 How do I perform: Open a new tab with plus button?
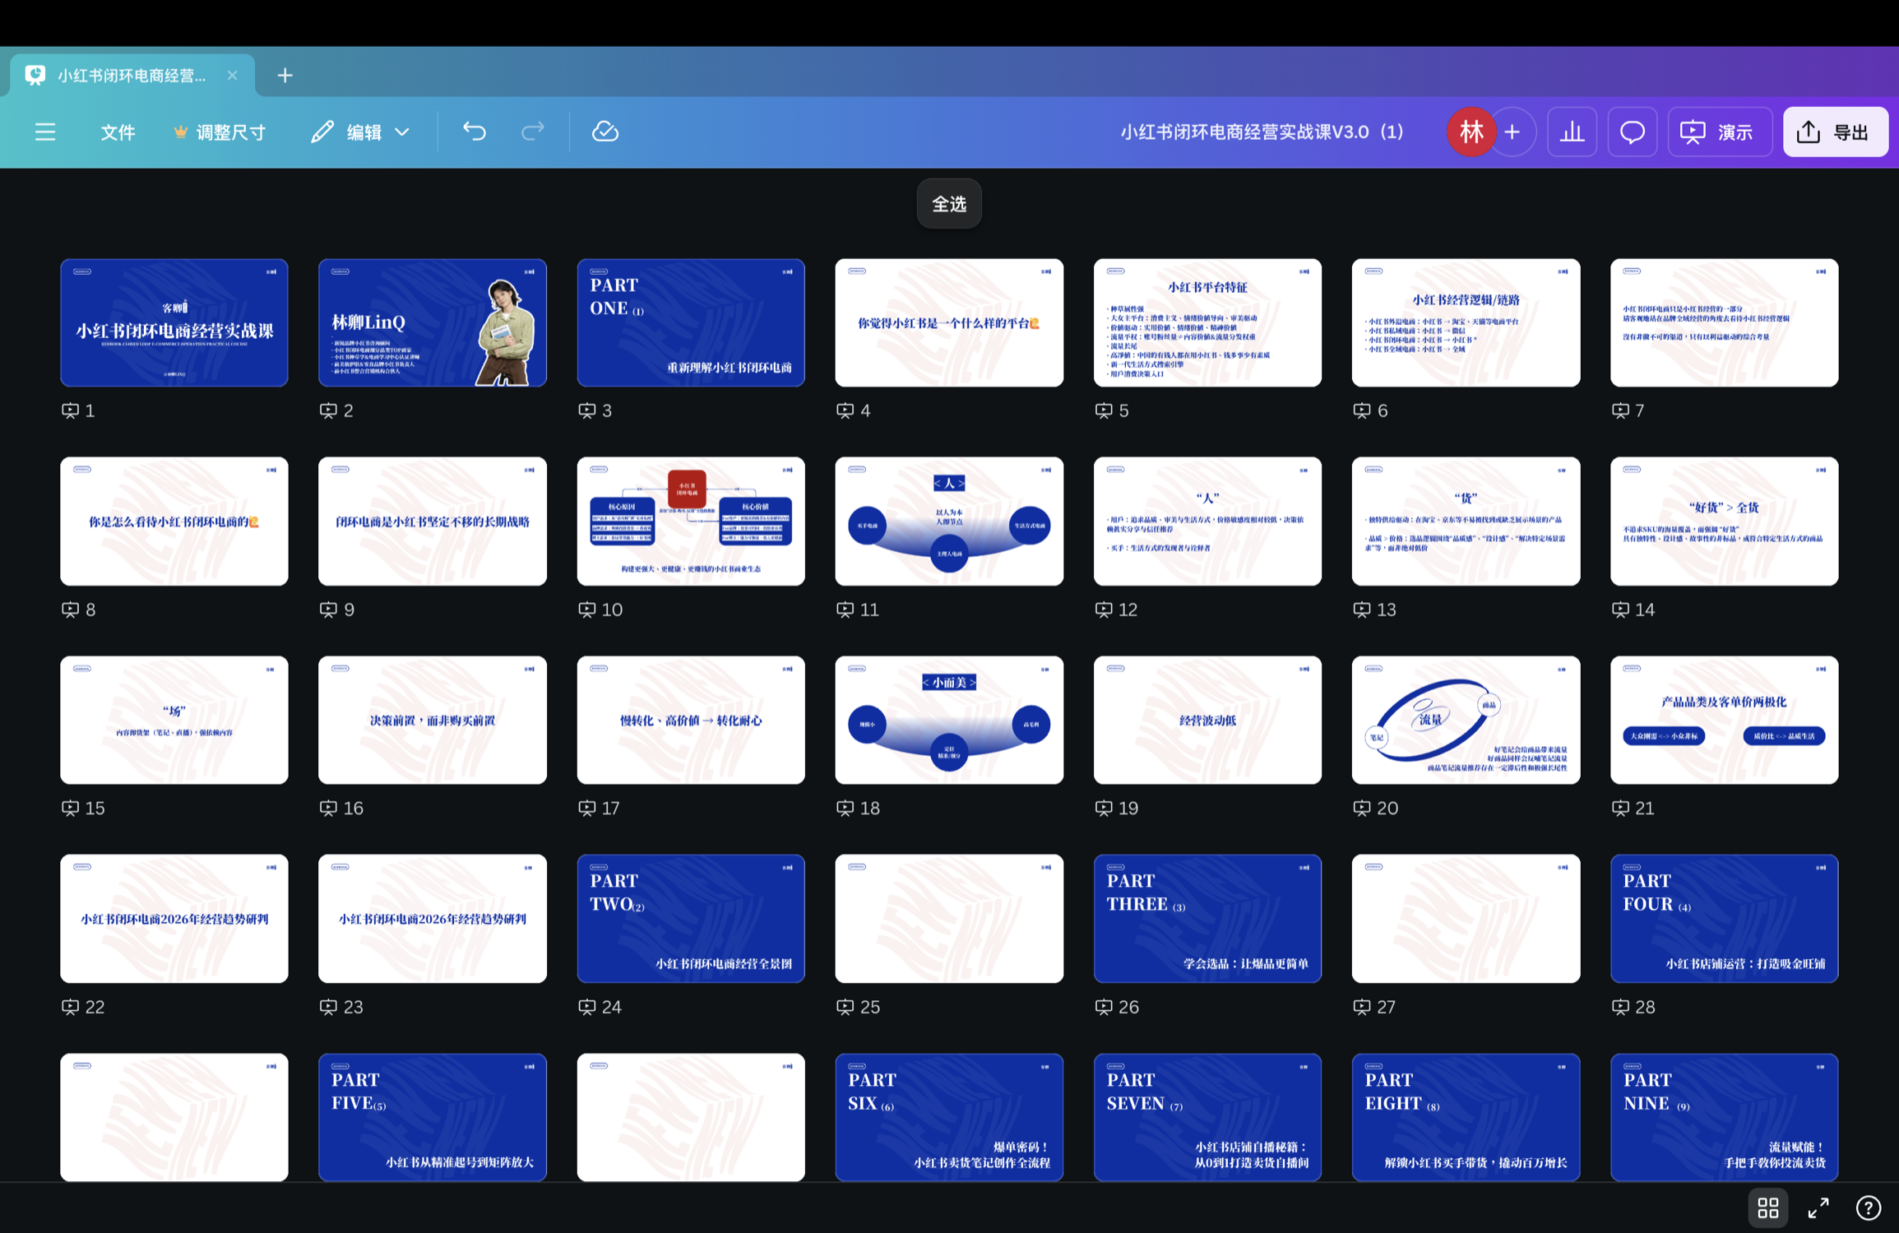[285, 76]
